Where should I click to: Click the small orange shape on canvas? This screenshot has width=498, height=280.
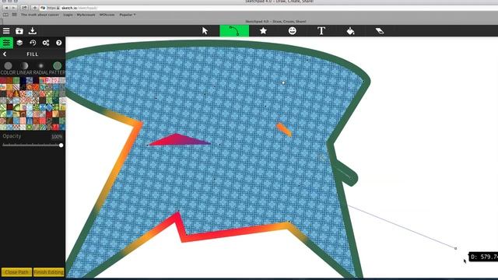[284, 130]
